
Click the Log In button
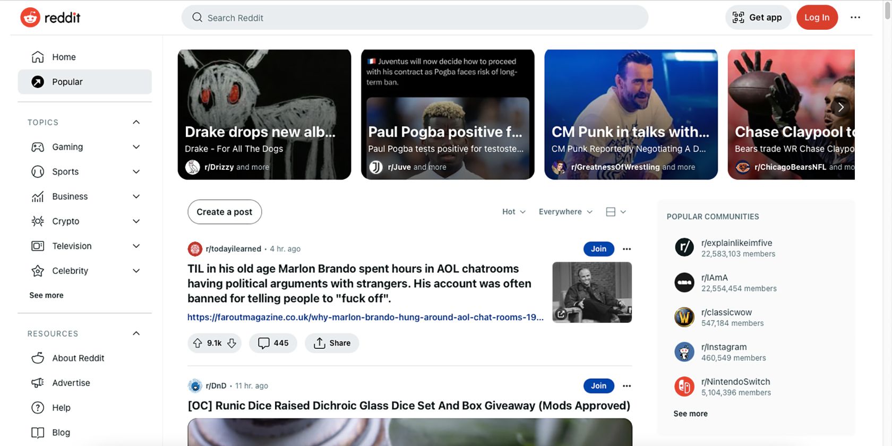(817, 18)
